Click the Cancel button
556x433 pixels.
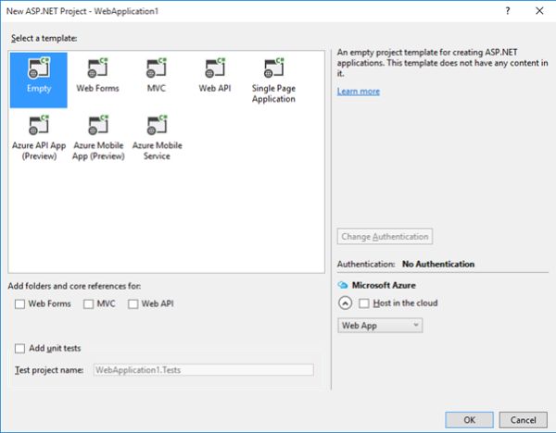[x=523, y=420]
